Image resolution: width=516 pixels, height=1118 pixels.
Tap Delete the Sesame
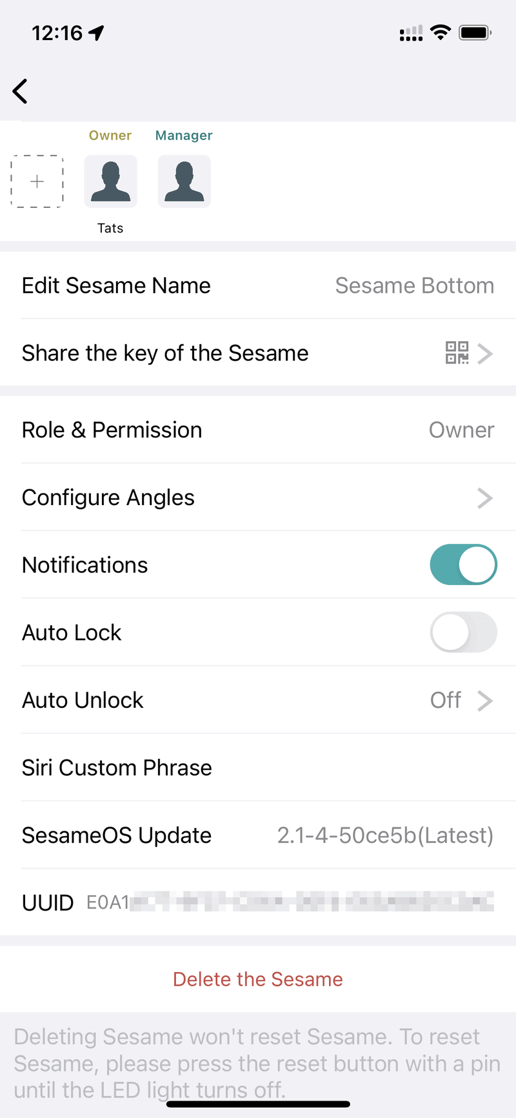tap(258, 979)
